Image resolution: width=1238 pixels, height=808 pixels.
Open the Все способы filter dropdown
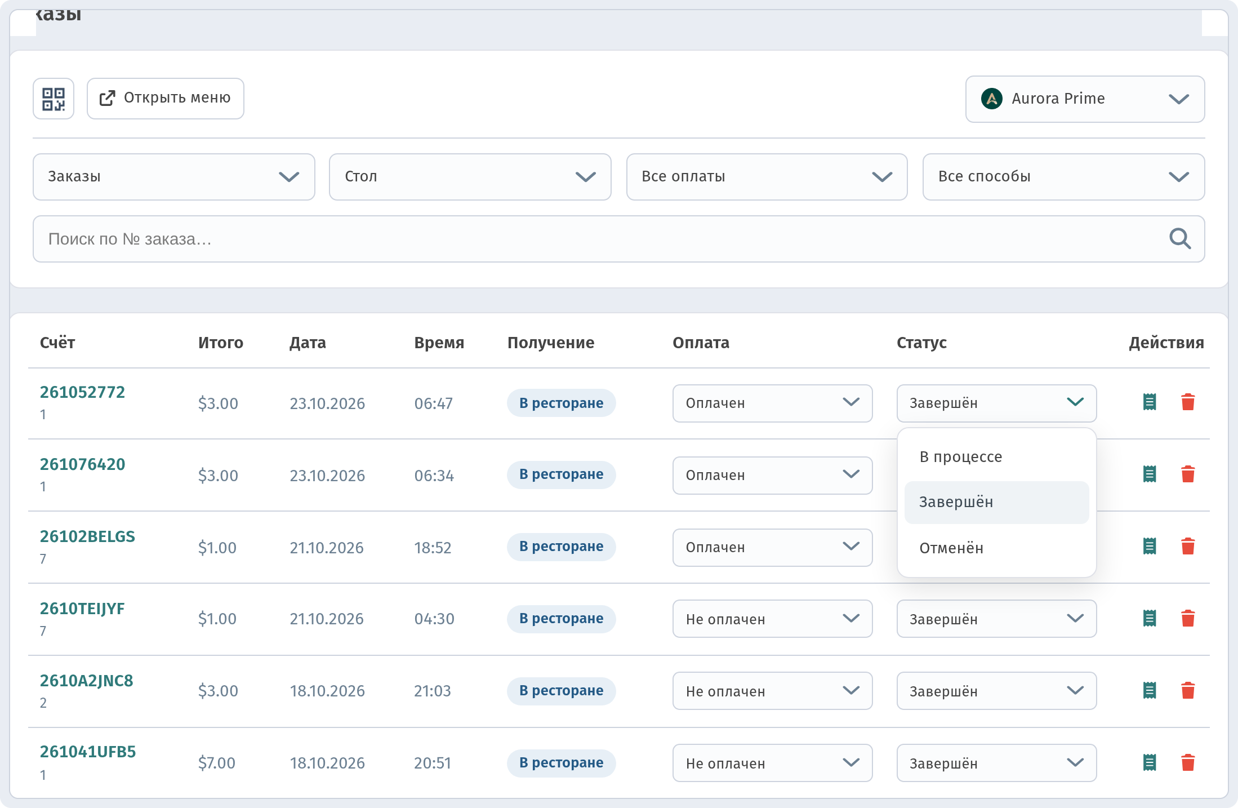[x=1063, y=177]
